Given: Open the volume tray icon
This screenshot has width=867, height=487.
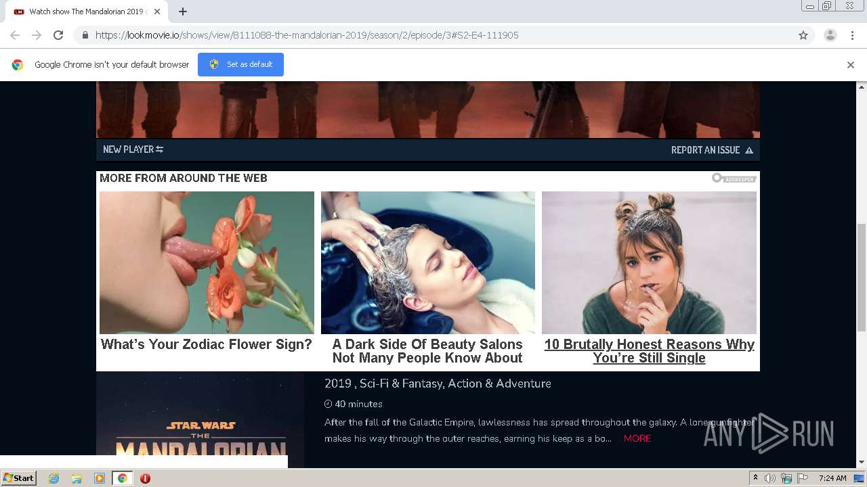Looking at the screenshot, I should pos(770,478).
